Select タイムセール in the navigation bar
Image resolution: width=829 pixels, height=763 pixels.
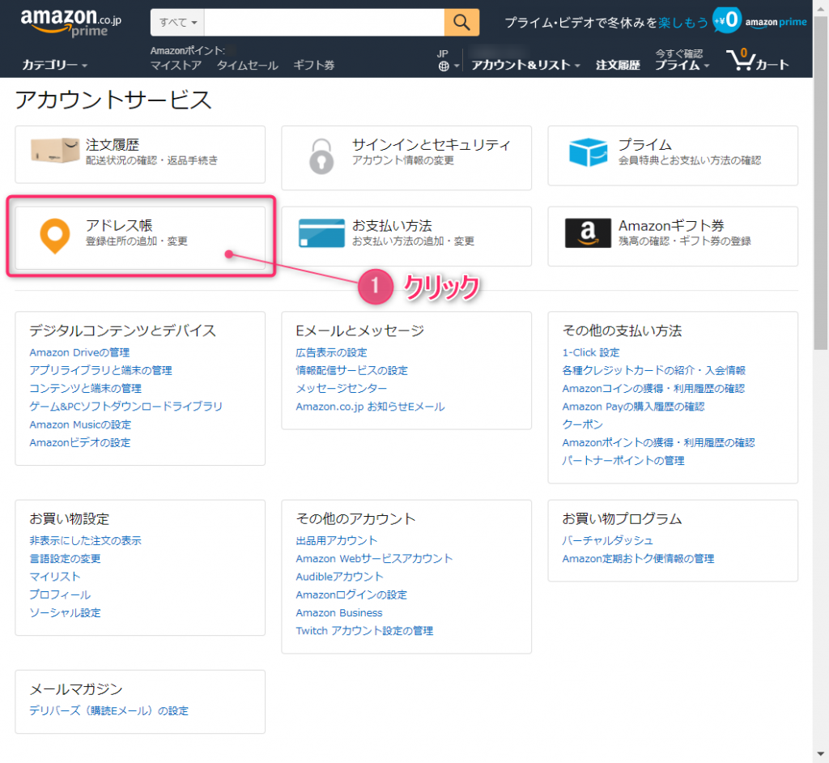(247, 65)
